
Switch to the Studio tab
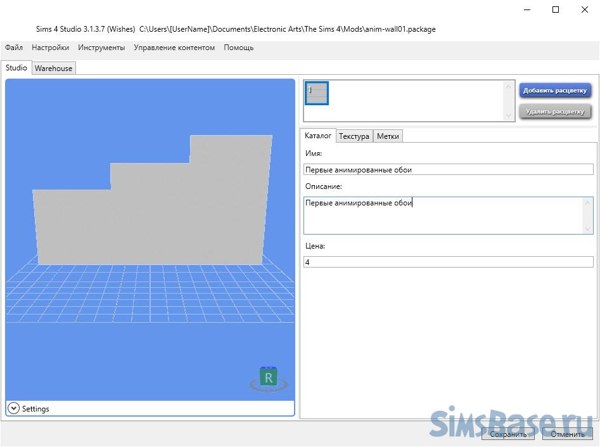[16, 68]
